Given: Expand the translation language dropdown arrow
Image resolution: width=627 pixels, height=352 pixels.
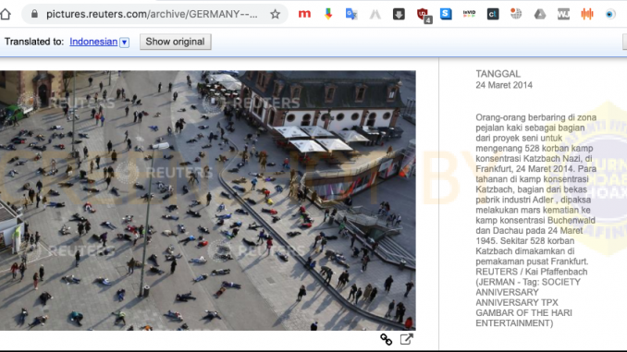Looking at the screenshot, I should pos(124,42).
